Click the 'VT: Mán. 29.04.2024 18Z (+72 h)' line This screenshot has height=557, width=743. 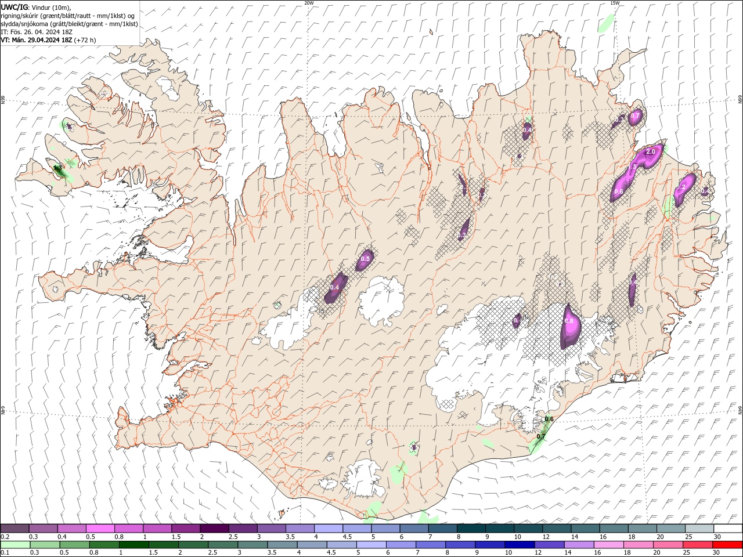point(48,40)
